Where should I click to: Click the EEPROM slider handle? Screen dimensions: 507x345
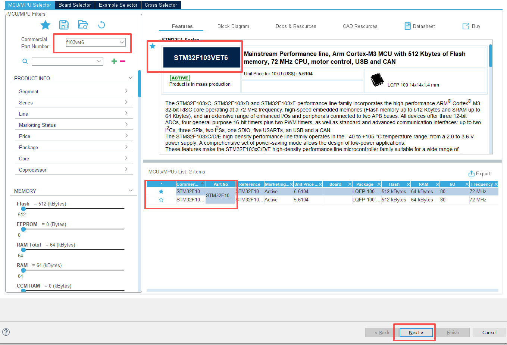(24, 229)
